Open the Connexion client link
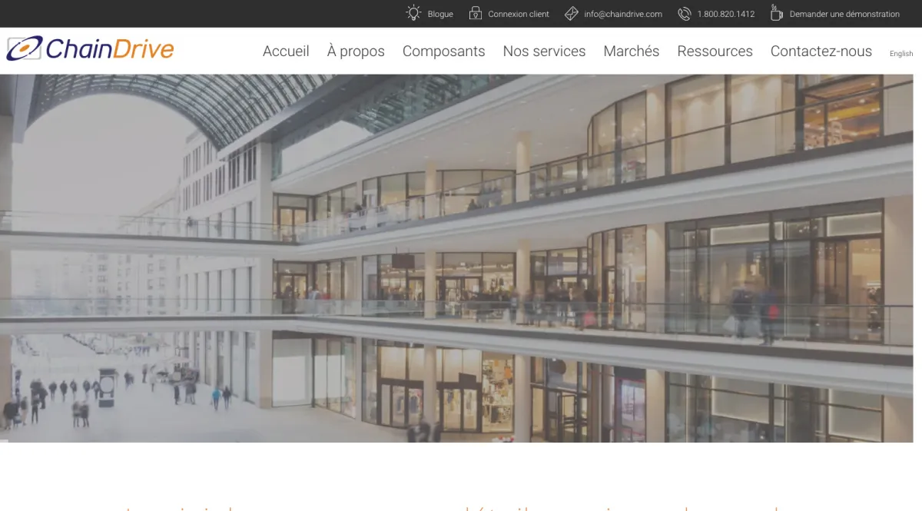Screen dimensions: 922x511 click(x=519, y=14)
